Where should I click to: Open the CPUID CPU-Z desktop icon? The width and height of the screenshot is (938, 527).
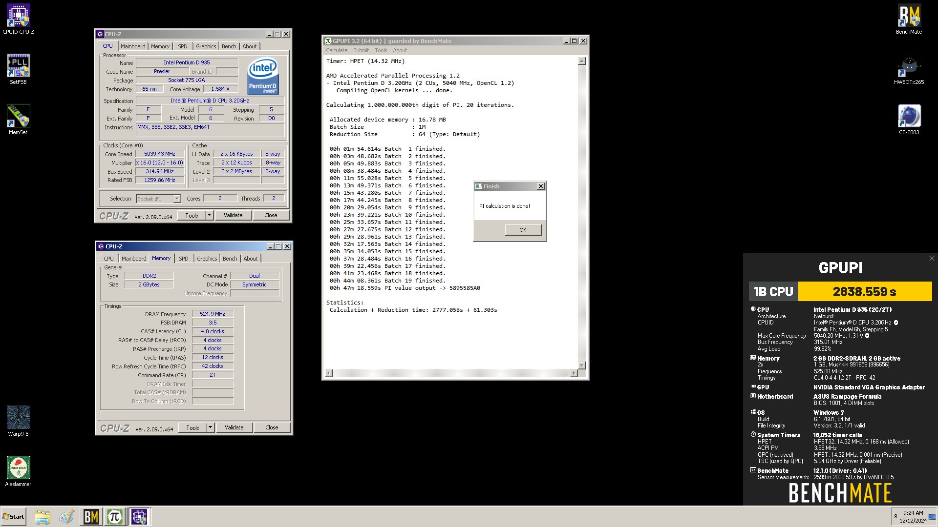point(18,20)
